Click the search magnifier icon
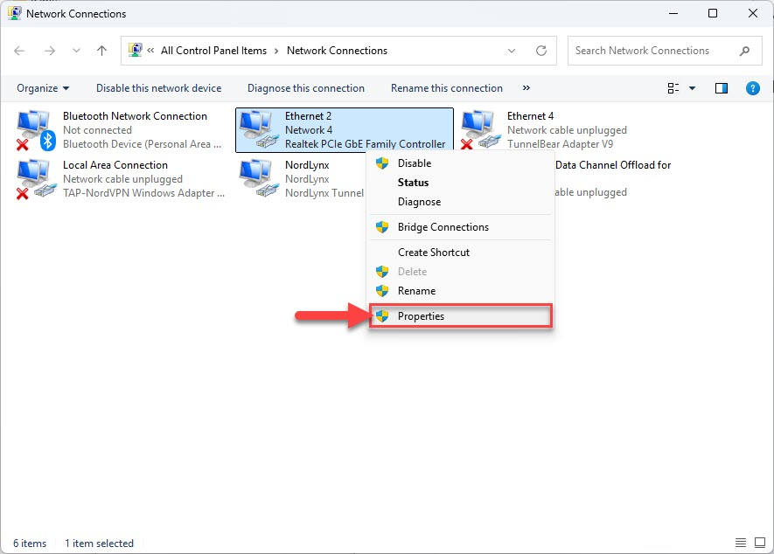 744,51
